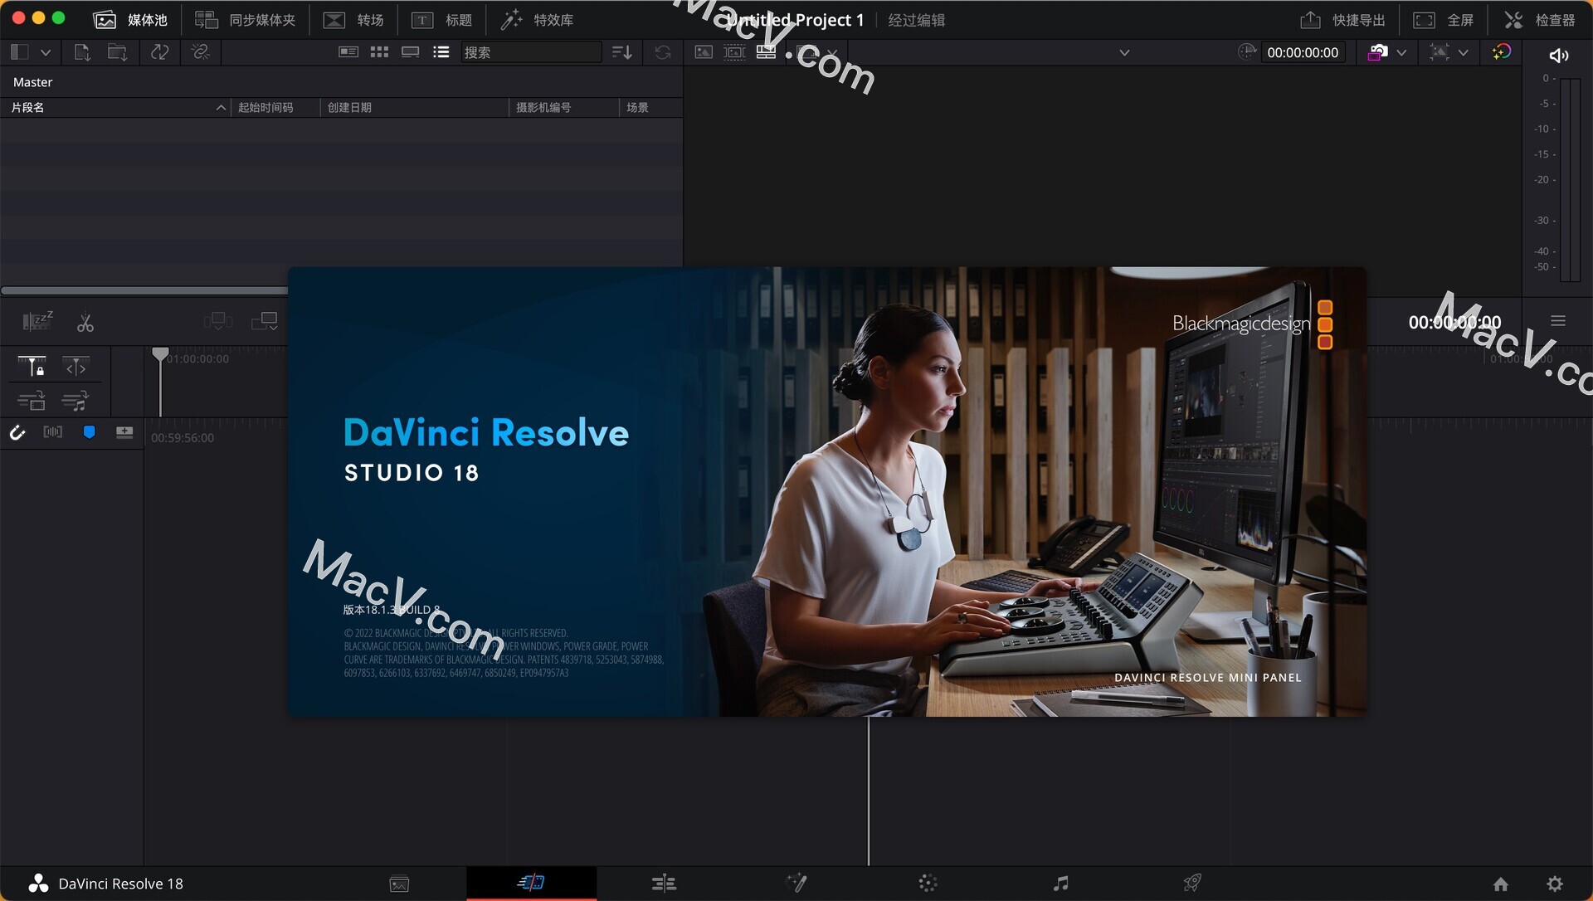The height and width of the screenshot is (901, 1593).
Task: Open the 转场 transitions panel
Action: point(353,20)
